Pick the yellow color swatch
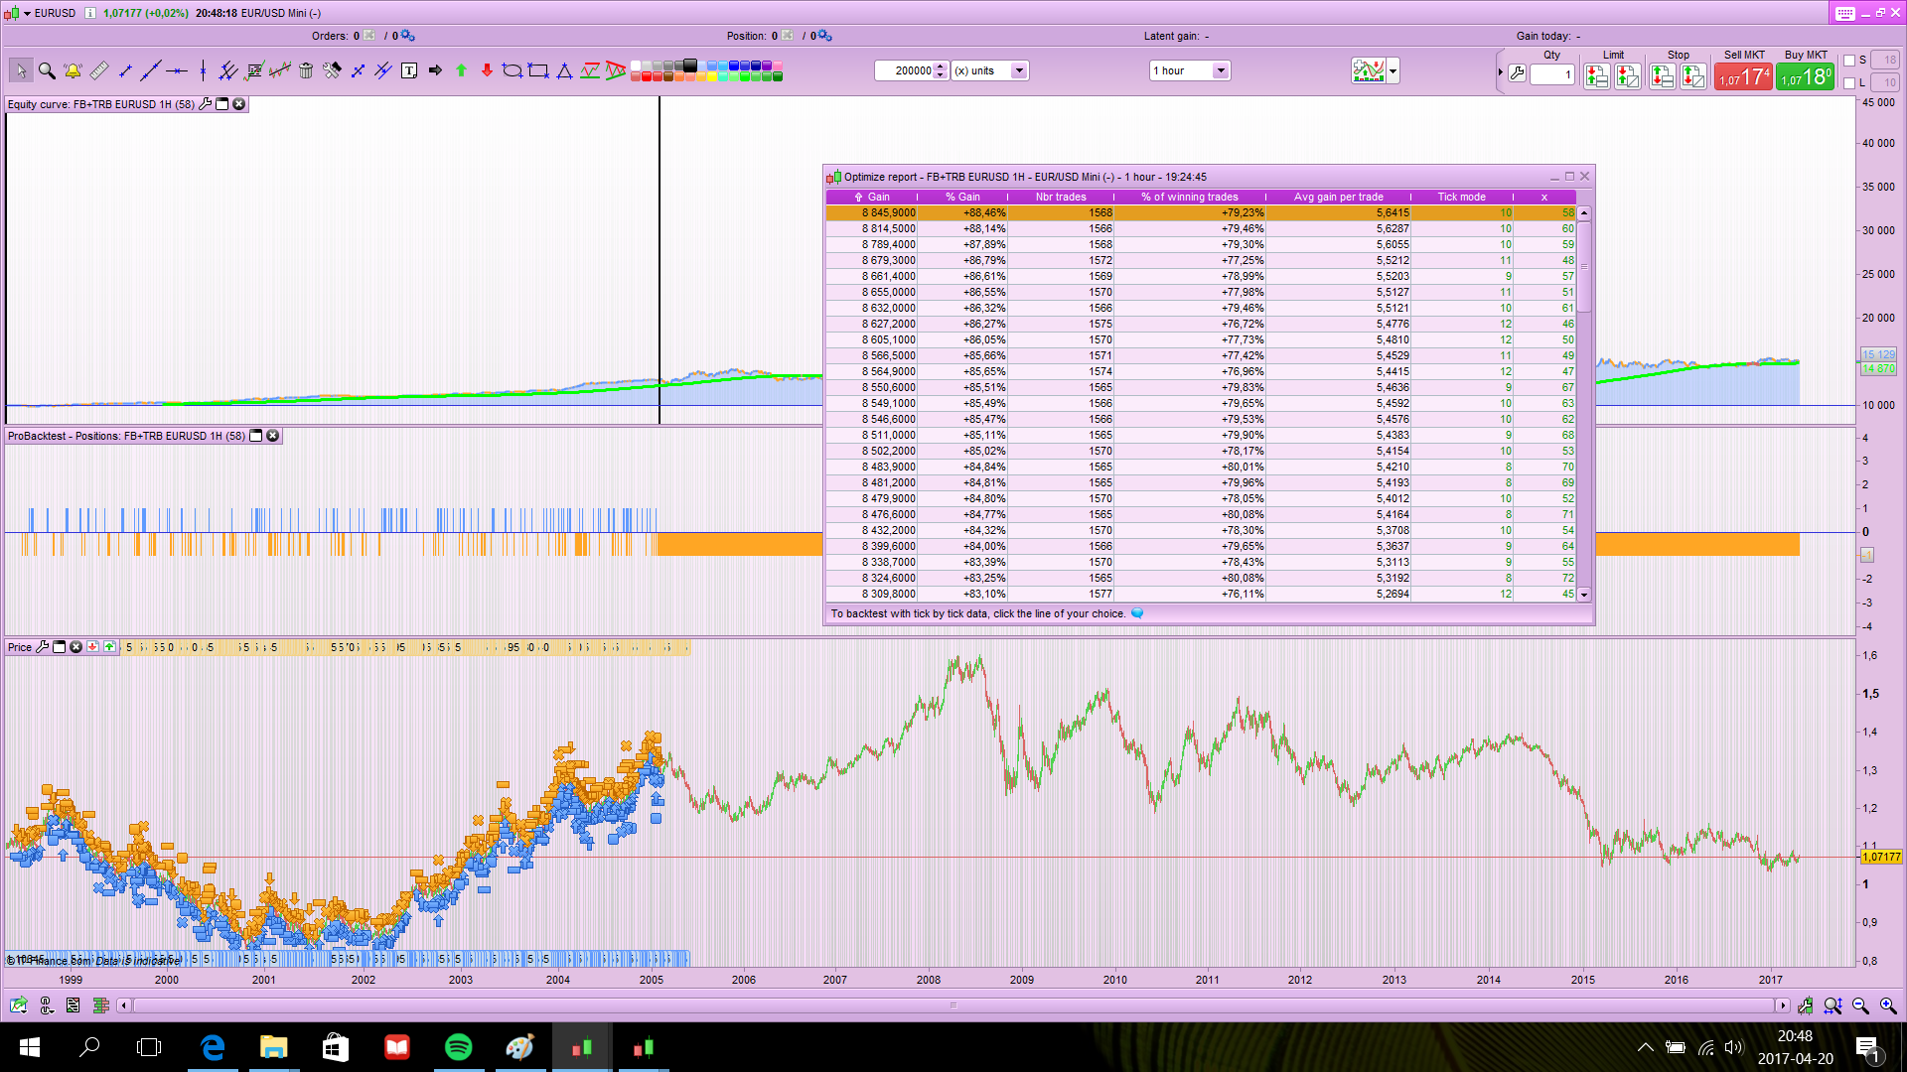1907x1072 pixels. tap(713, 75)
